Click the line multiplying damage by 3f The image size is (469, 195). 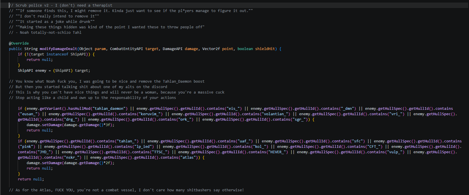71,125
